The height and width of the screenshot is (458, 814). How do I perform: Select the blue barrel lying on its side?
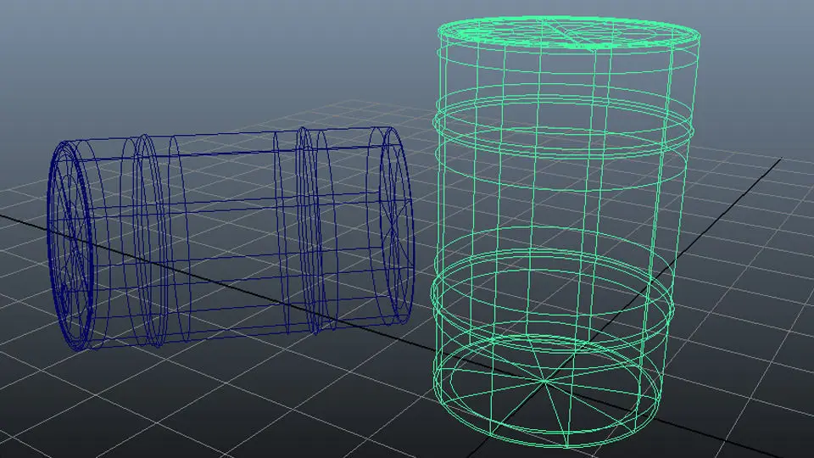point(231,237)
